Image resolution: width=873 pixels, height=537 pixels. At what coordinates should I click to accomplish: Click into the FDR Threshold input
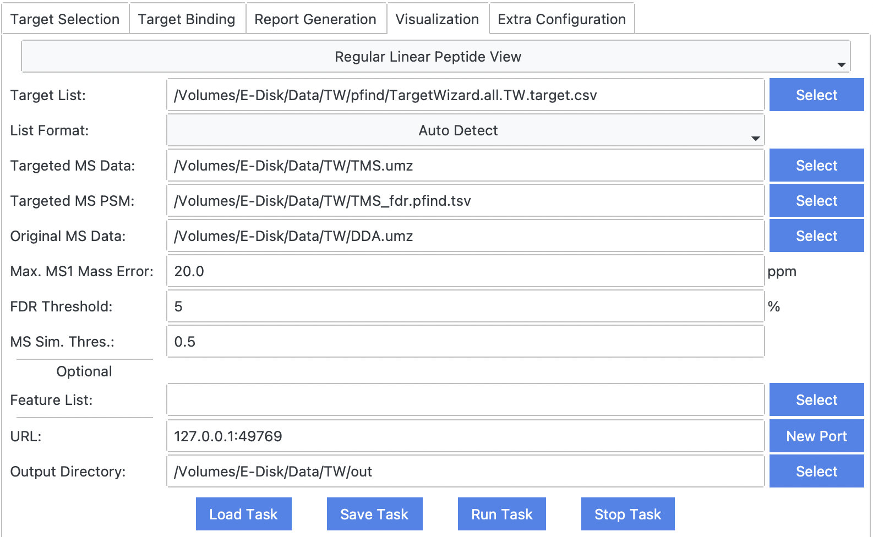click(x=465, y=306)
